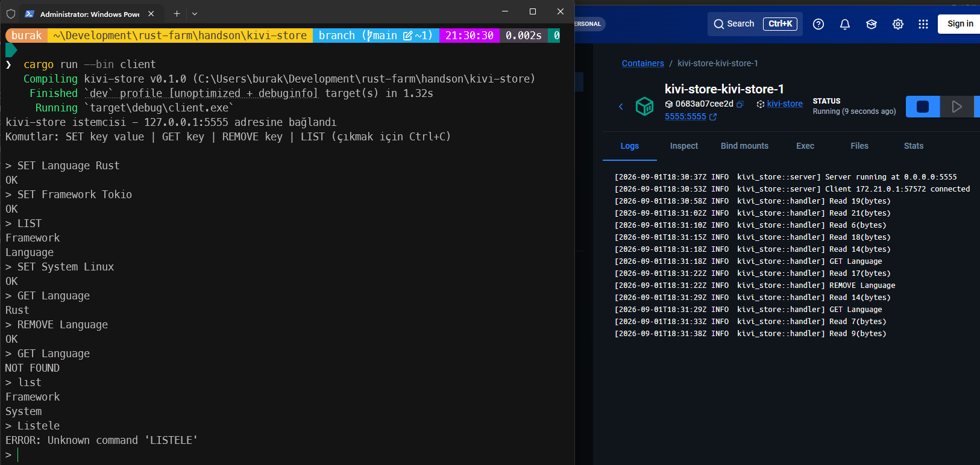Open the Exec tab
The height and width of the screenshot is (465, 980).
[805, 146]
